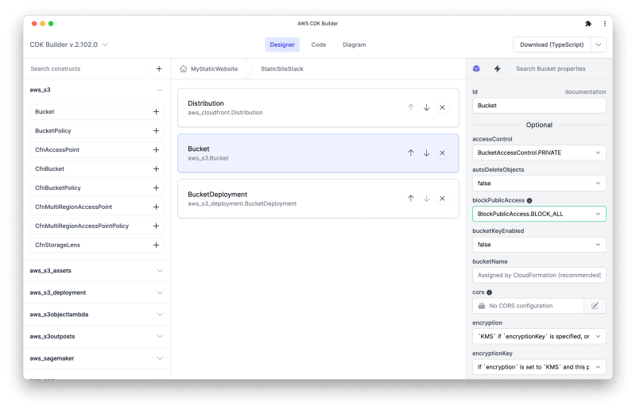Remove the Distribution construct
The image size is (636, 410).
point(442,107)
